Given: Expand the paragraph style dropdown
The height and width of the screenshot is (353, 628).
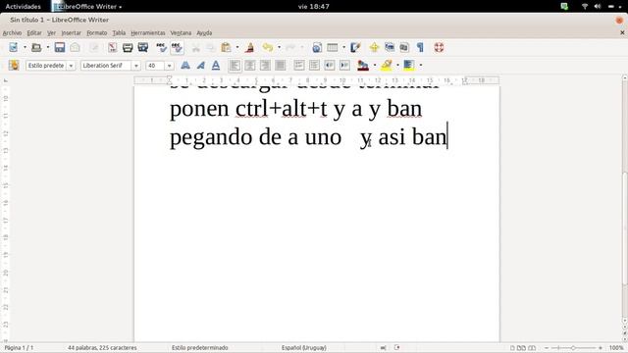Looking at the screenshot, I should (x=71, y=66).
